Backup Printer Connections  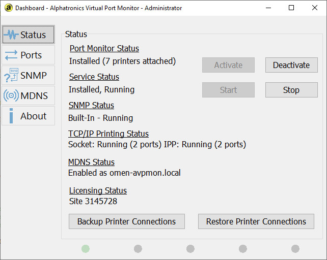click(x=127, y=221)
